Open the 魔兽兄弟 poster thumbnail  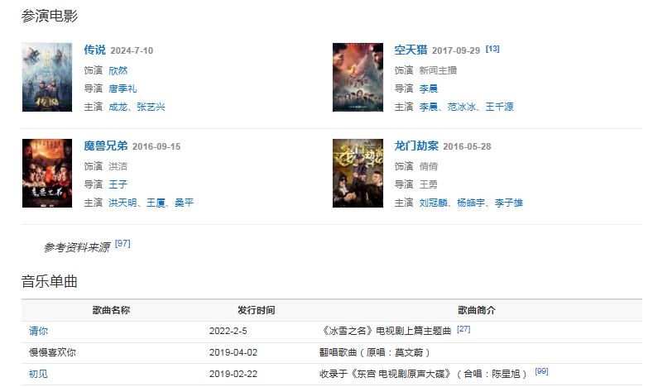pyautogui.click(x=46, y=173)
